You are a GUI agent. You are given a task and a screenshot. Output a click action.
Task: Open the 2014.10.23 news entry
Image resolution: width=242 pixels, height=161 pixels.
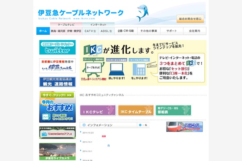tap(88, 133)
